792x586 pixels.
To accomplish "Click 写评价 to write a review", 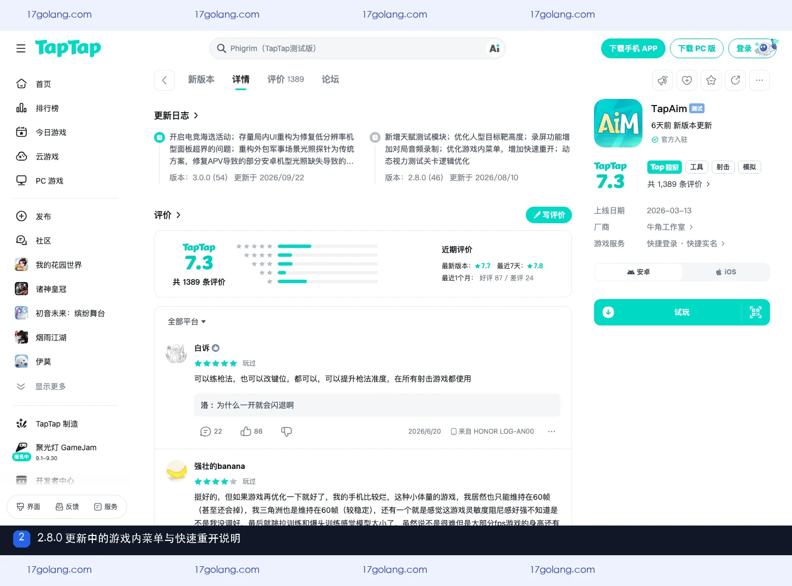I will pyautogui.click(x=549, y=215).
